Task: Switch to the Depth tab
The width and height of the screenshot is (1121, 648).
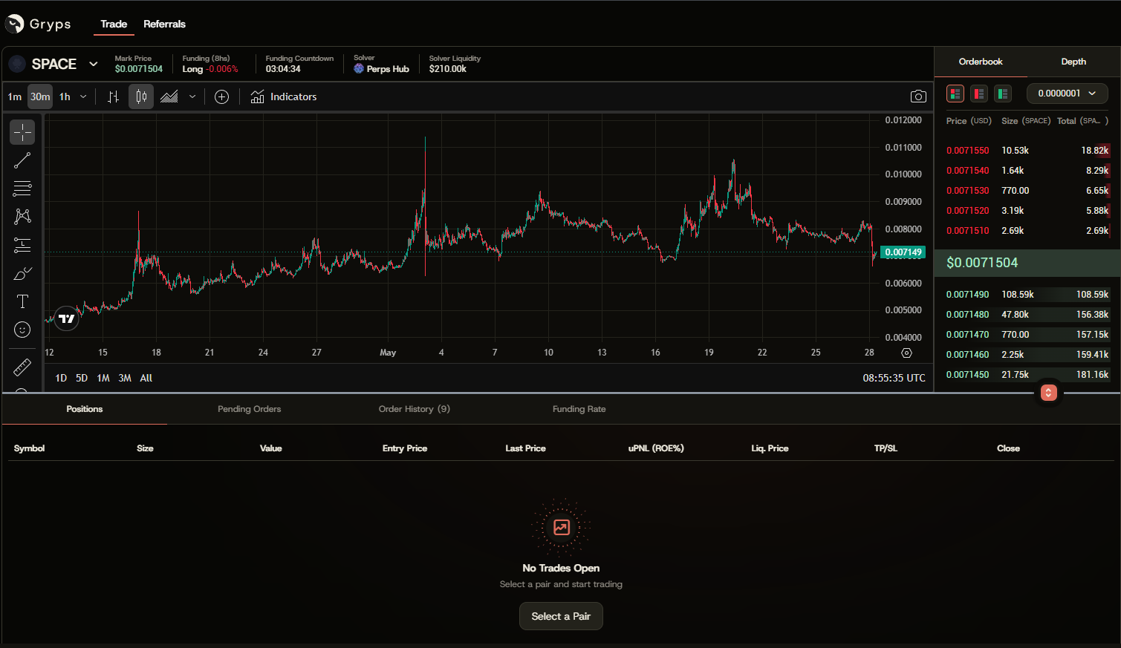Action: point(1073,62)
